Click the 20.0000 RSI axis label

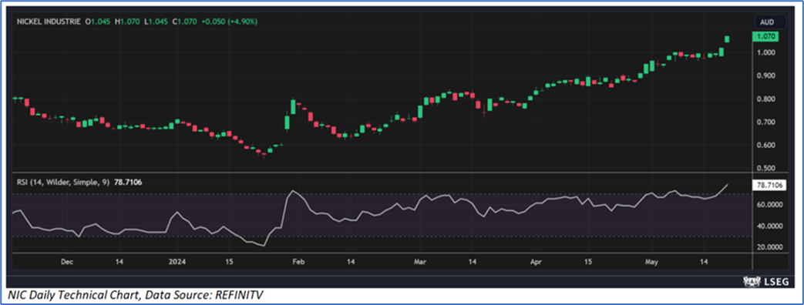tap(769, 247)
